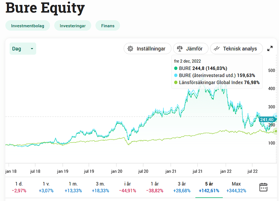This screenshot has height=201, width=279.
Task: Select the Finans tag
Action: tap(108, 25)
